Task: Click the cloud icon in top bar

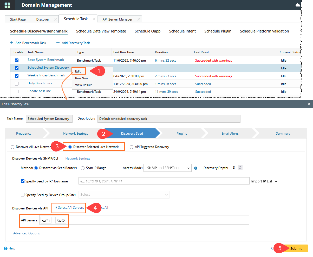Action: [x=298, y=5]
